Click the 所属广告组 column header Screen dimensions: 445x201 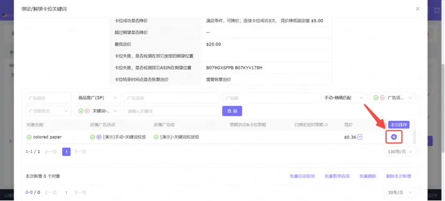[164, 125]
